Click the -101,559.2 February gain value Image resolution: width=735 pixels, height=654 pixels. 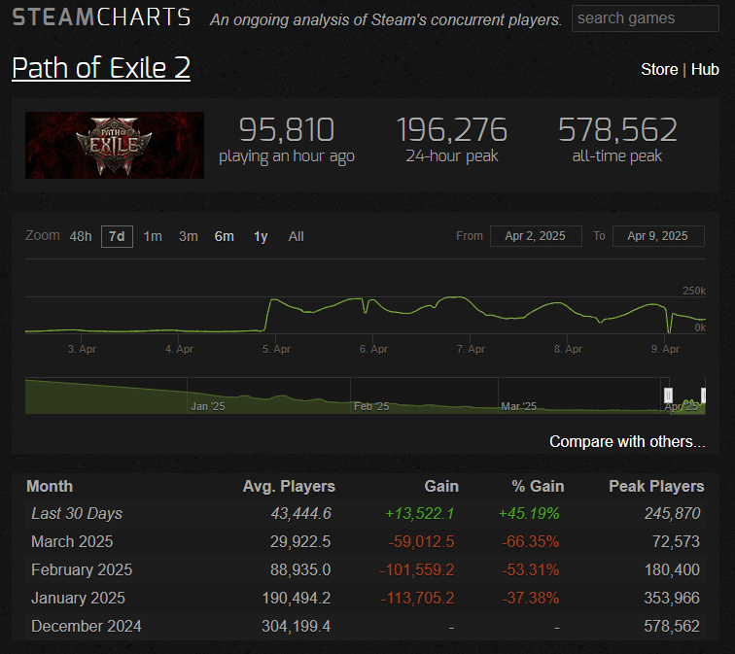[417, 569]
